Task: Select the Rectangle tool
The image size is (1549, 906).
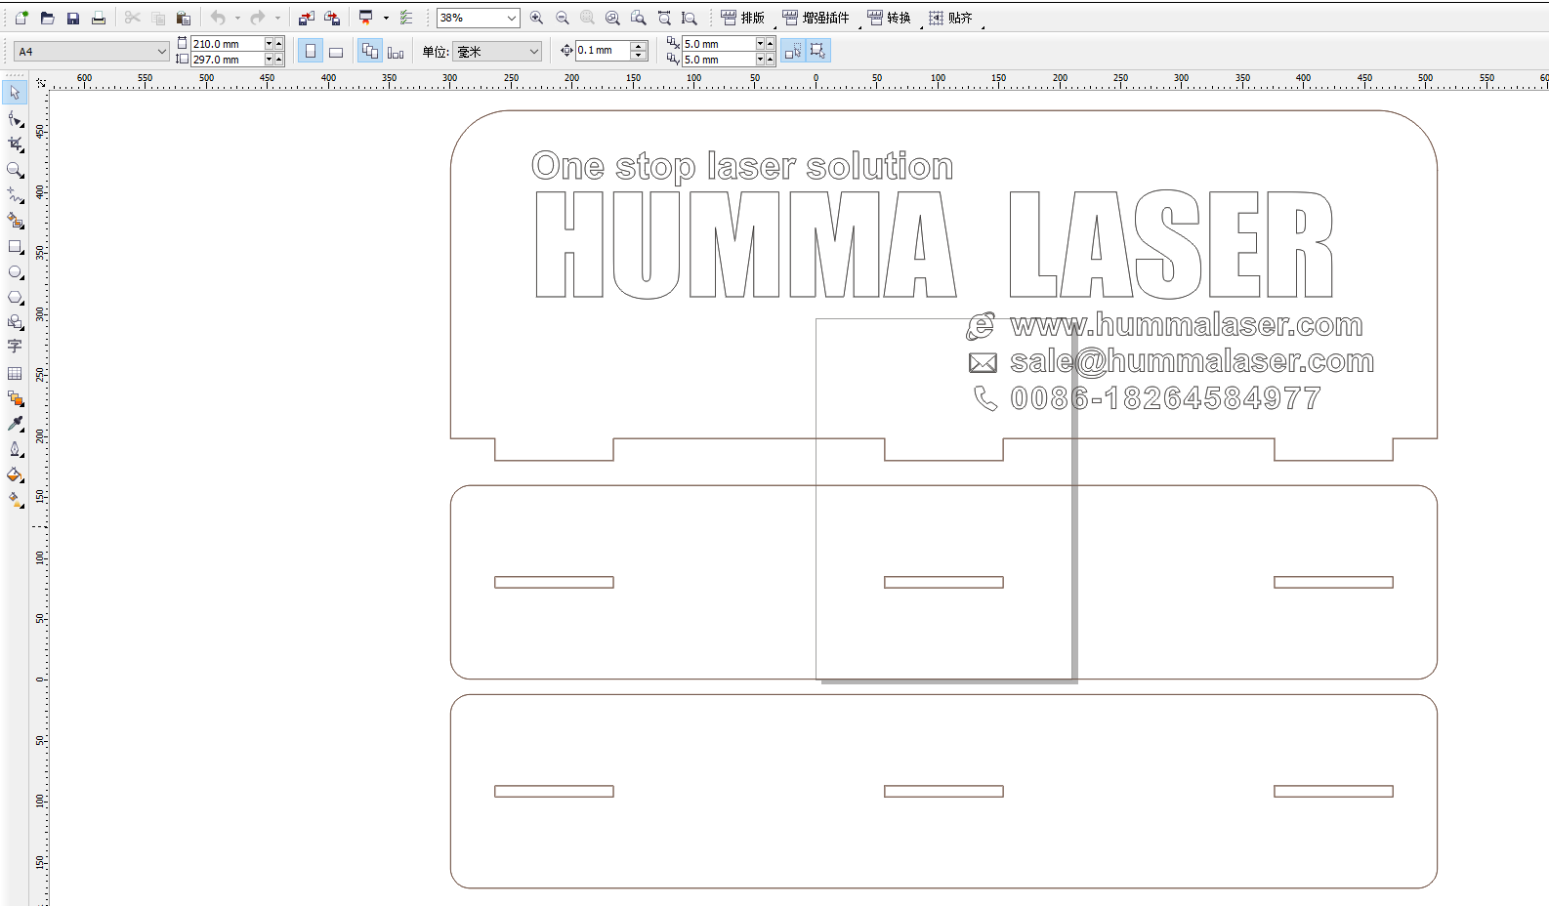Action: [15, 247]
